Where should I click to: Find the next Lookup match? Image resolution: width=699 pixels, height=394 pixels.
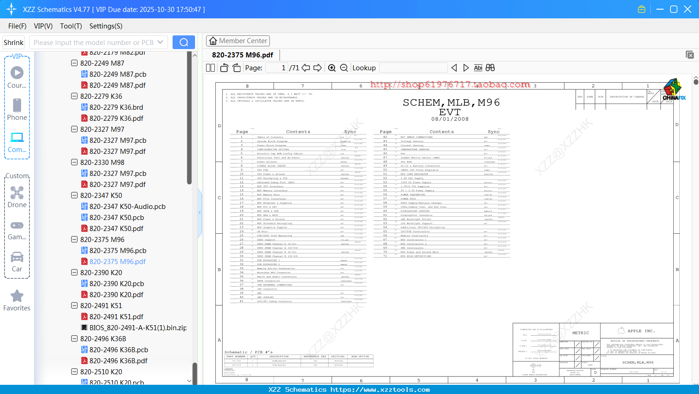pos(466,68)
